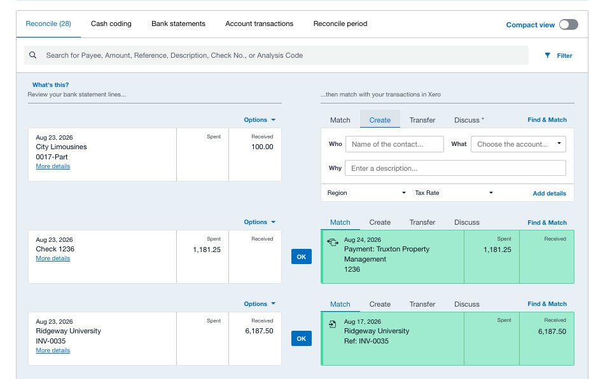
Task: Expand the Tax Rate dropdown
Action: click(x=454, y=192)
